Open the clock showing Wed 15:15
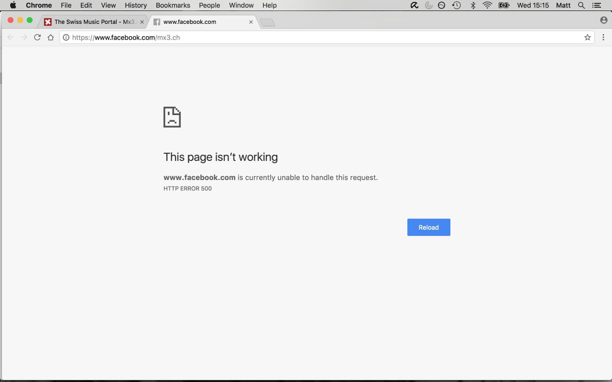Screen dimensions: 612x382 533,5
